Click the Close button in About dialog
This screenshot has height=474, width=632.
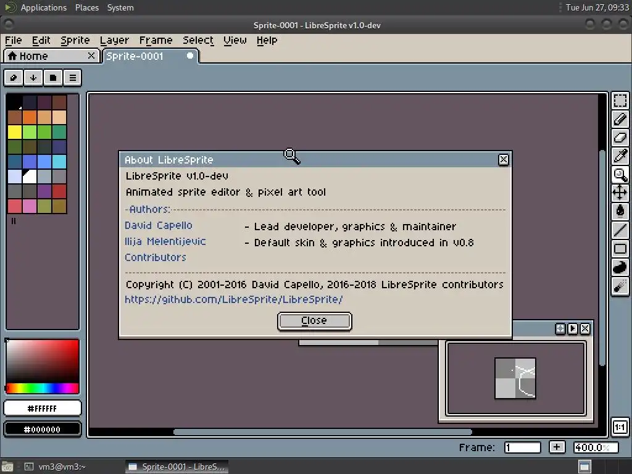[x=314, y=321]
